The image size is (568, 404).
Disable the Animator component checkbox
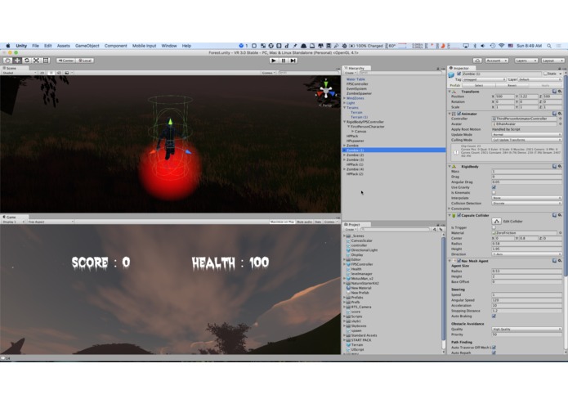(x=459, y=114)
